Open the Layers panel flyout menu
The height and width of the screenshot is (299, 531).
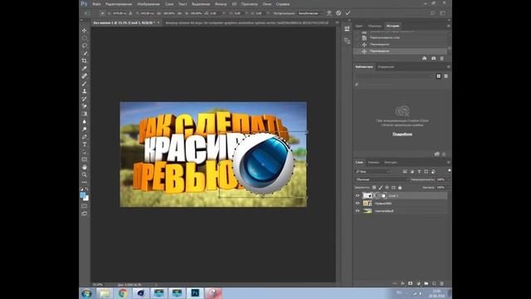(x=449, y=163)
